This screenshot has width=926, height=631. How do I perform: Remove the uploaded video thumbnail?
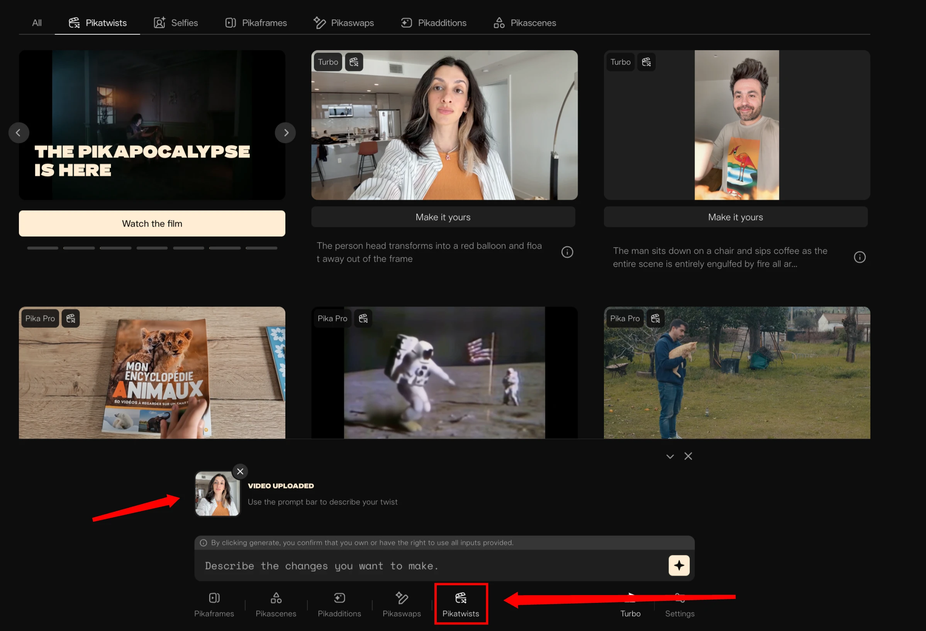click(x=240, y=471)
